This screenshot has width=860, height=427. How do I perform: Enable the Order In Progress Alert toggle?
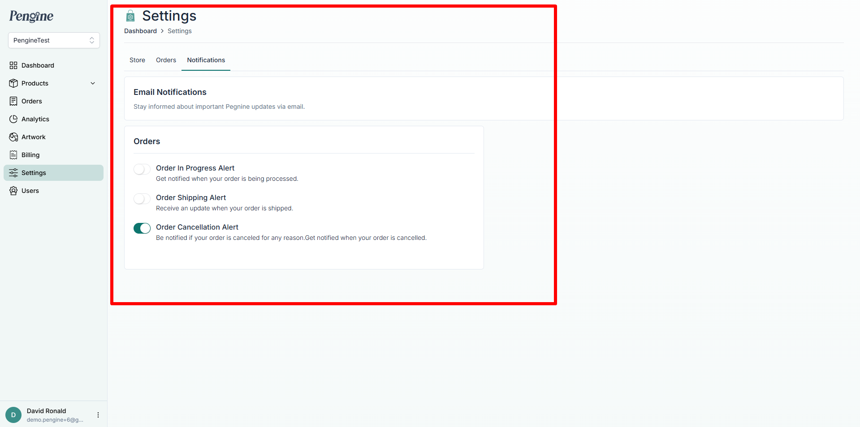(x=142, y=169)
